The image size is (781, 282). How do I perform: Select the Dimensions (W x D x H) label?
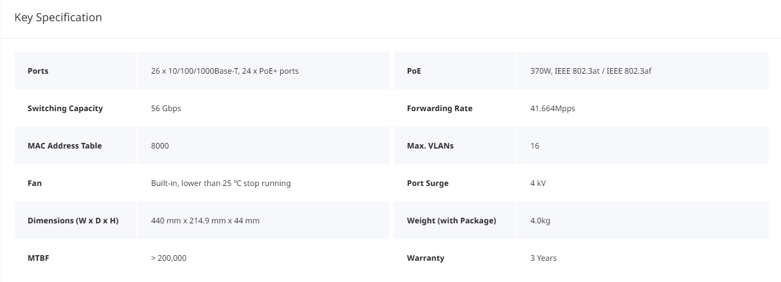73,221
